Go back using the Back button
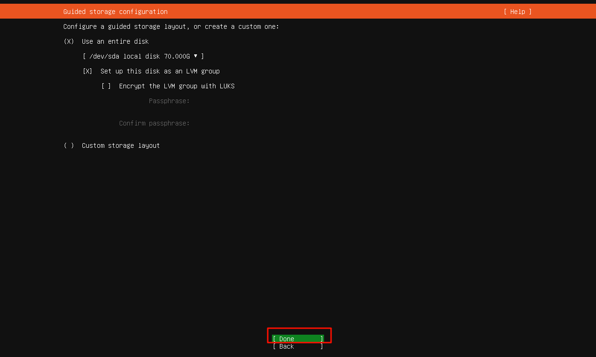Screen dimensions: 596x357 tap(298, 346)
